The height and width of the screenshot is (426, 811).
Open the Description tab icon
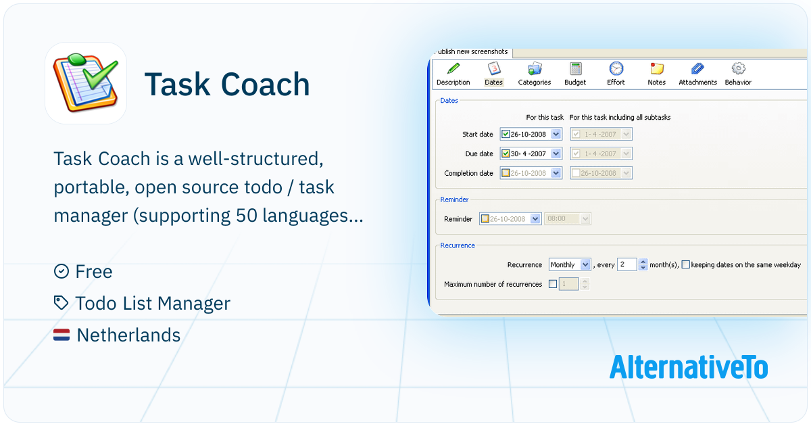[x=453, y=68]
